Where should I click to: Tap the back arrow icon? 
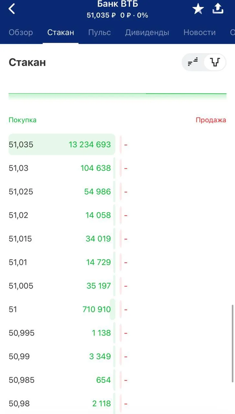pyautogui.click(x=12, y=9)
